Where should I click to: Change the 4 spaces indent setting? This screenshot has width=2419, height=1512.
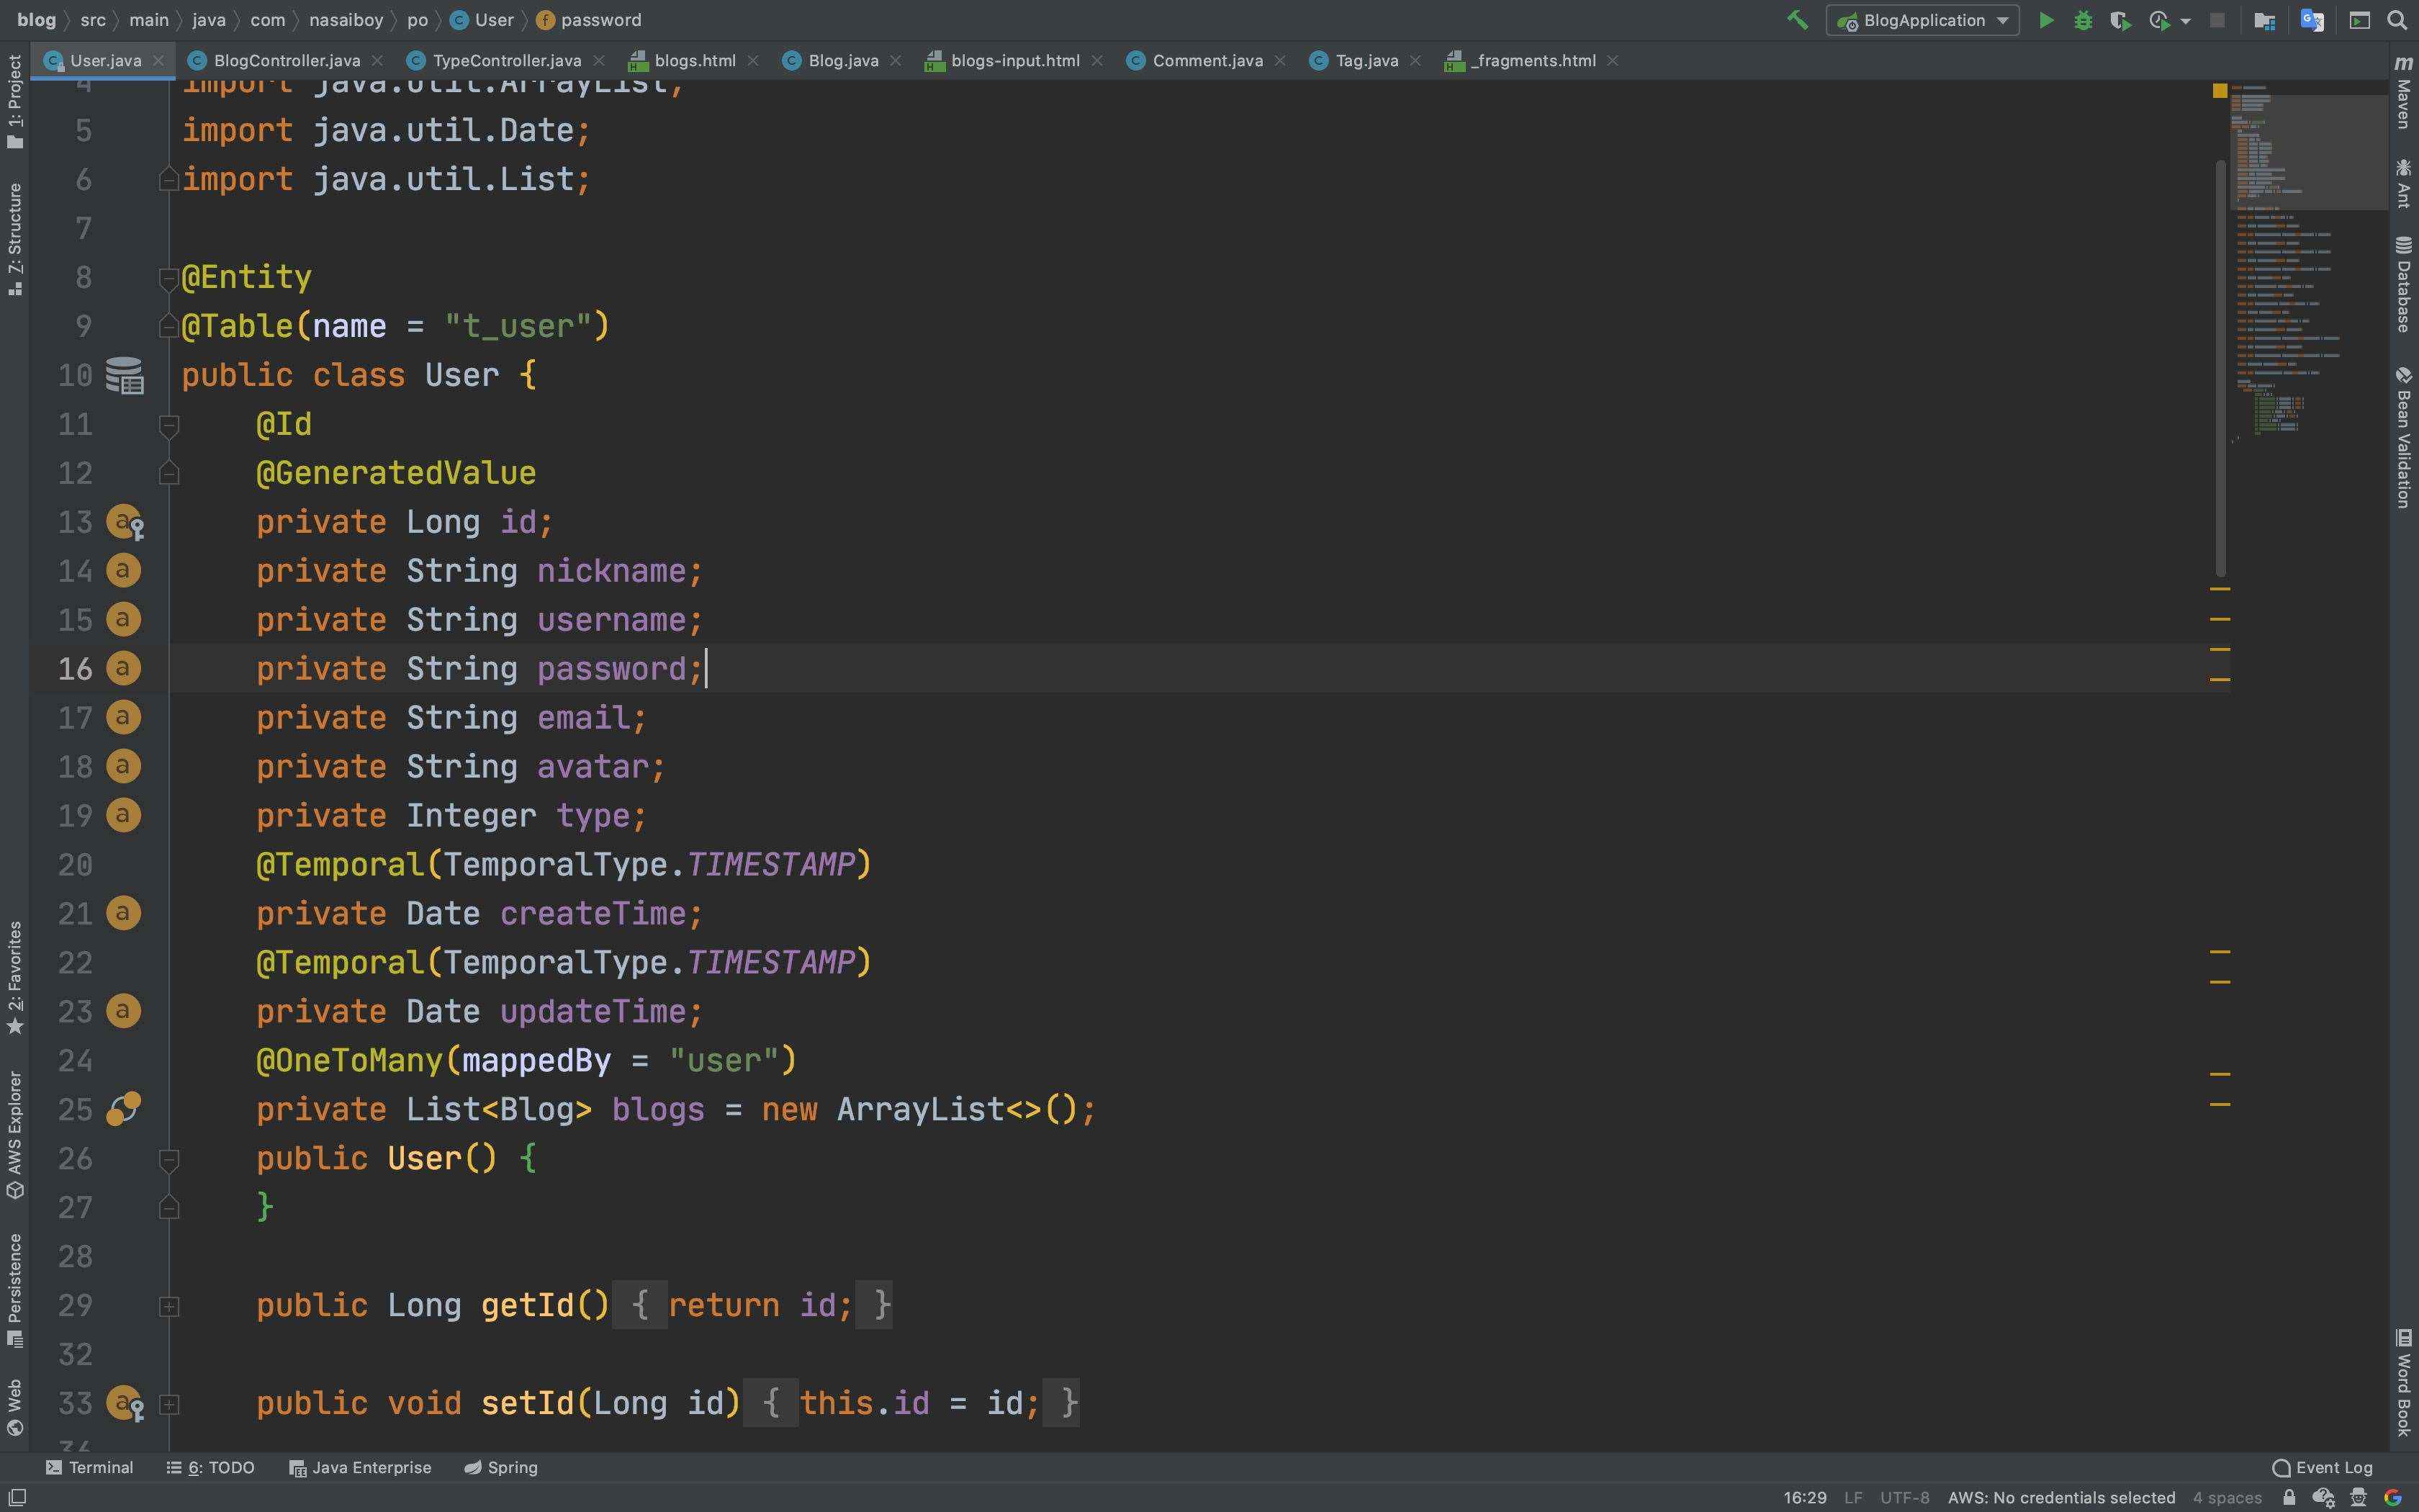[2227, 1497]
